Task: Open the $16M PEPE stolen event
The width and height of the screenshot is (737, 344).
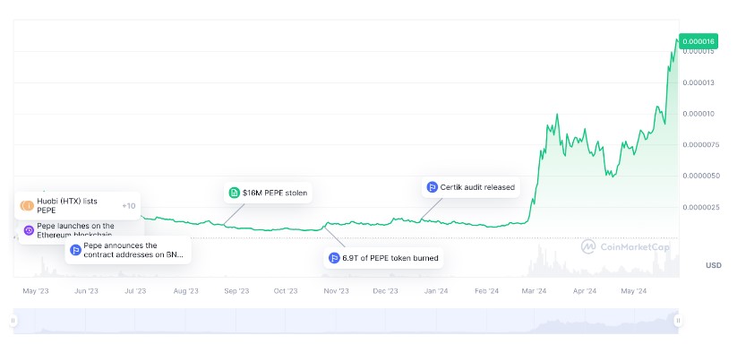Action: pyautogui.click(x=268, y=193)
